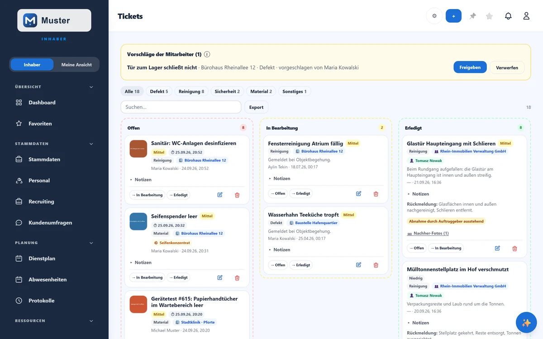Screen dimensions: 543x339
Task: Edit the Sanitär WC-Anlagen ticket
Action: point(220,195)
